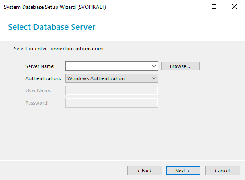This screenshot has height=180, width=245.
Task: Go to previous step with Back
Action: 145,171
